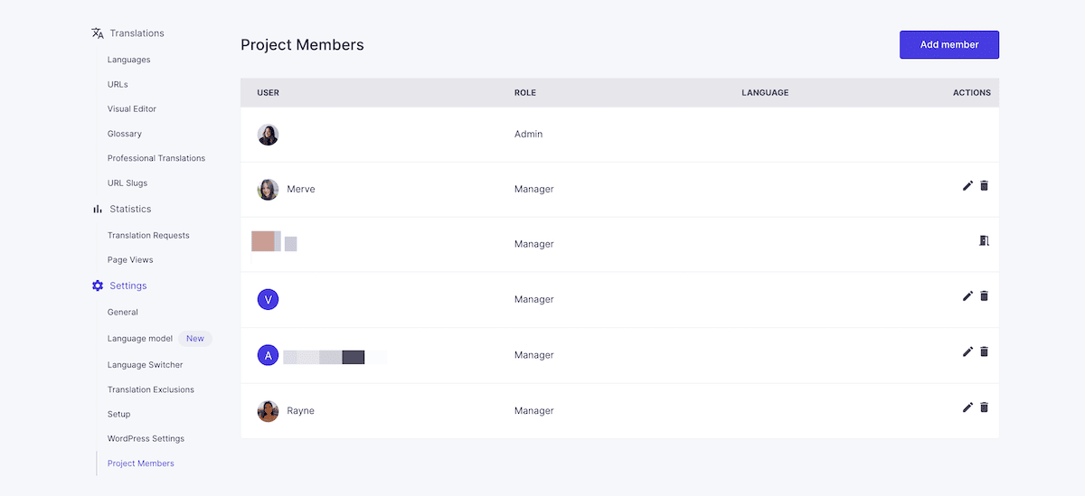1085x496 pixels.
Task: Click the ROLE column header
Action: click(525, 92)
